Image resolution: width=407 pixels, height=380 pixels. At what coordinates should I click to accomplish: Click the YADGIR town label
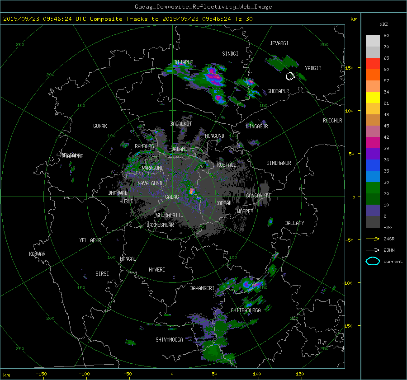pos(313,68)
